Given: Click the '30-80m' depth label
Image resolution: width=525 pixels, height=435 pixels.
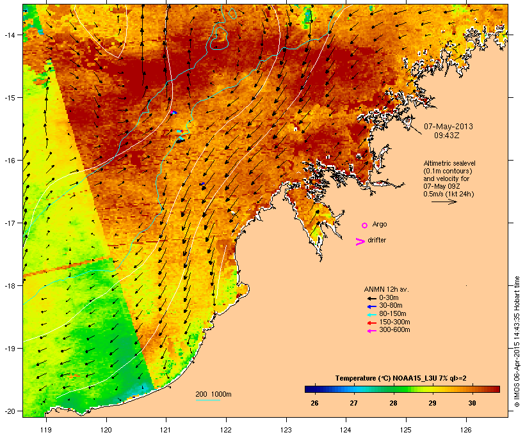Looking at the screenshot, I should tap(391, 306).
